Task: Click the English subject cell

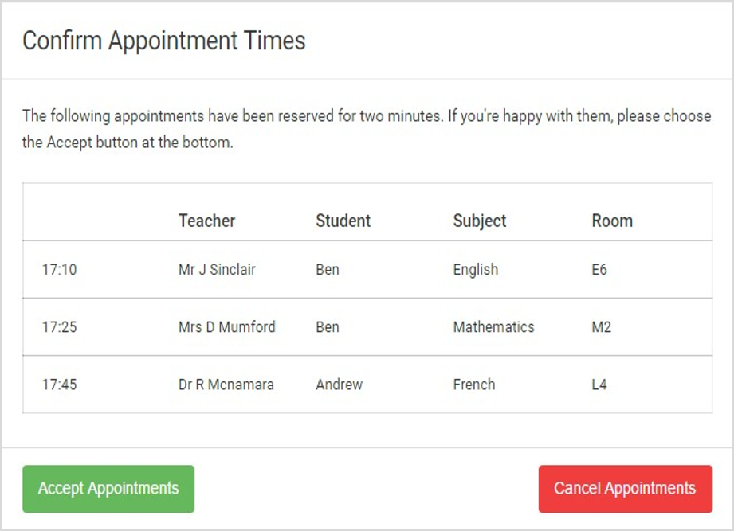Action: tap(476, 270)
